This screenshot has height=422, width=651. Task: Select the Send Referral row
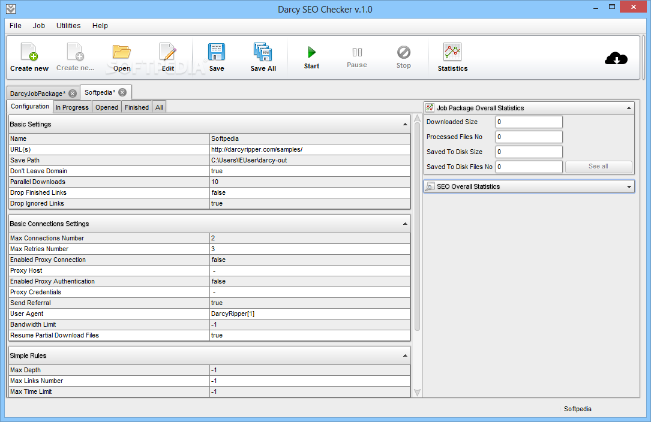pyautogui.click(x=209, y=303)
